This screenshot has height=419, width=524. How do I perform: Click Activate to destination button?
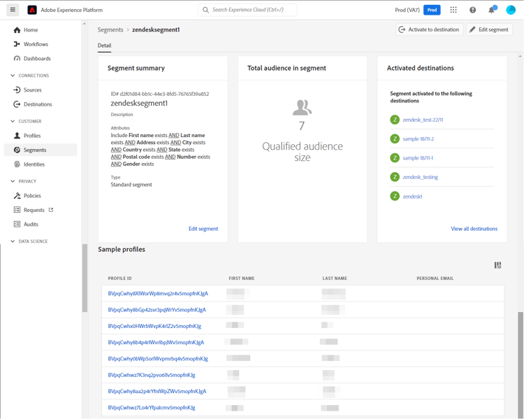pyautogui.click(x=430, y=29)
